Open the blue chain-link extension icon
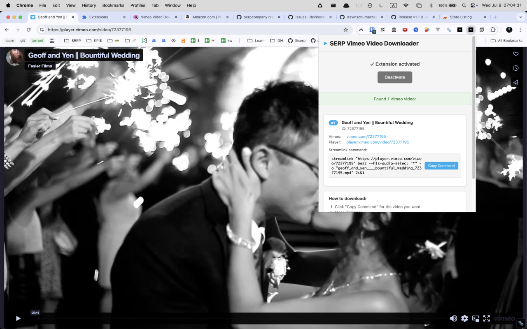 click(x=449, y=30)
